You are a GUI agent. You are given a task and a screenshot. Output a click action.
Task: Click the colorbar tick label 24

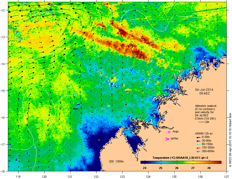pyautogui.click(x=144, y=168)
